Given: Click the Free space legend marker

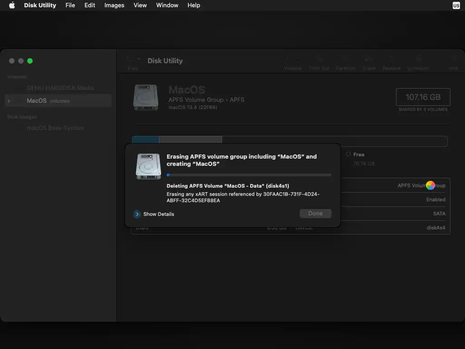Looking at the screenshot, I should pyautogui.click(x=348, y=154).
